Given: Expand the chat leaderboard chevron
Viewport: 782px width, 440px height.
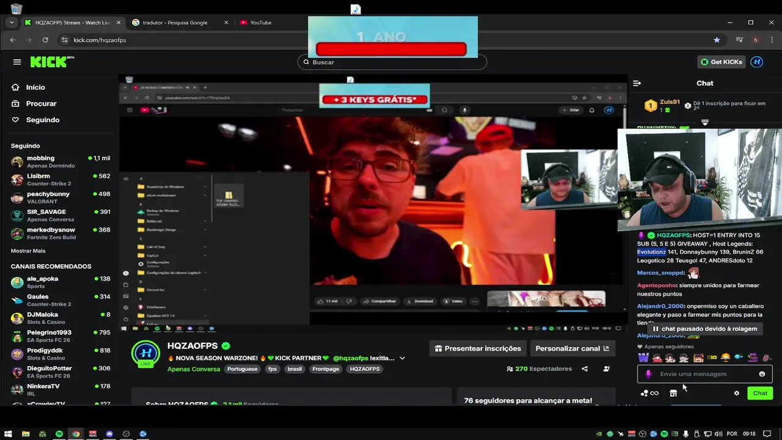Looking at the screenshot, I should point(705,122).
